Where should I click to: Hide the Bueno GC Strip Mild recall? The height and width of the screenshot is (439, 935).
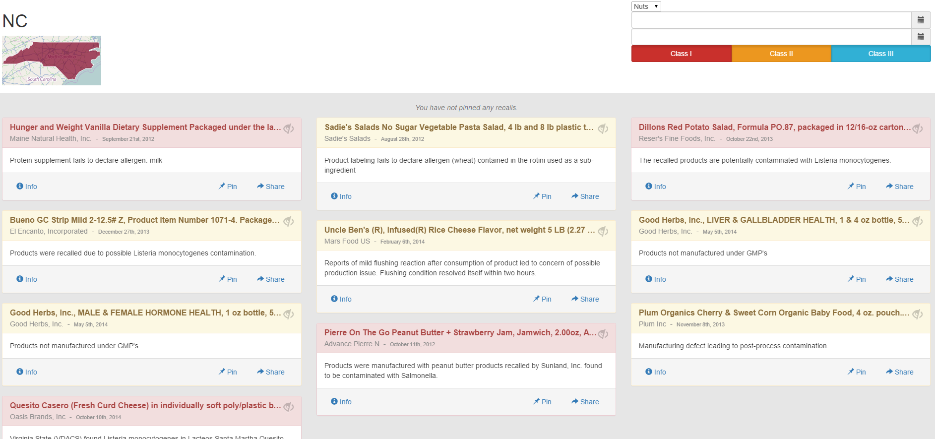pos(289,221)
